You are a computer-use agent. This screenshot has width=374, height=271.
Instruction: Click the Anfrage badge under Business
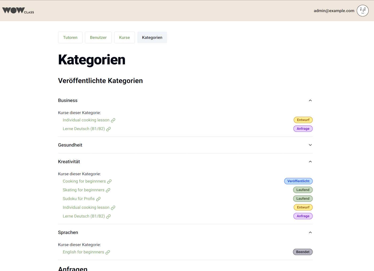coord(303,129)
